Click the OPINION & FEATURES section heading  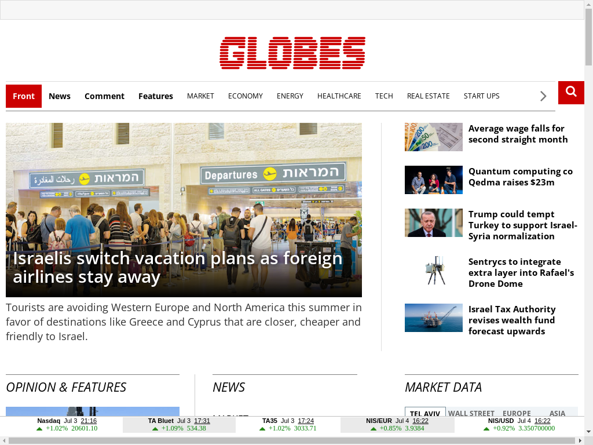pyautogui.click(x=66, y=387)
